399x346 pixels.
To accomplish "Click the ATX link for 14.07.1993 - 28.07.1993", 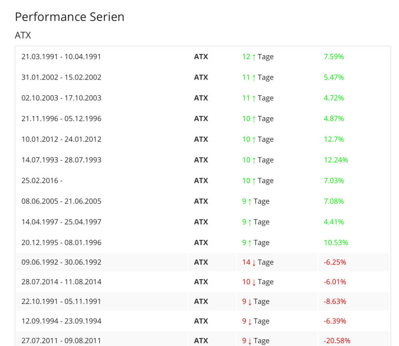I will click(201, 160).
